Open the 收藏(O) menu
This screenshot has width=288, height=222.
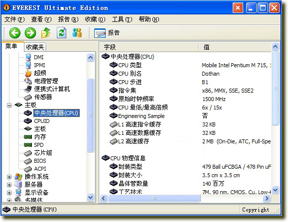coord(95,19)
